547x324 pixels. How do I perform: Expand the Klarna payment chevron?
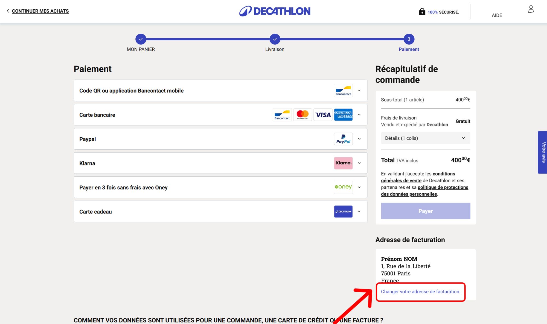pos(359,163)
